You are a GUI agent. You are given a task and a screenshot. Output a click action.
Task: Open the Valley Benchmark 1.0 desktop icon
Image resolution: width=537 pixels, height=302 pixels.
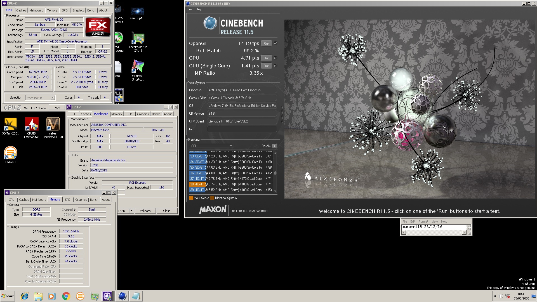[53, 128]
